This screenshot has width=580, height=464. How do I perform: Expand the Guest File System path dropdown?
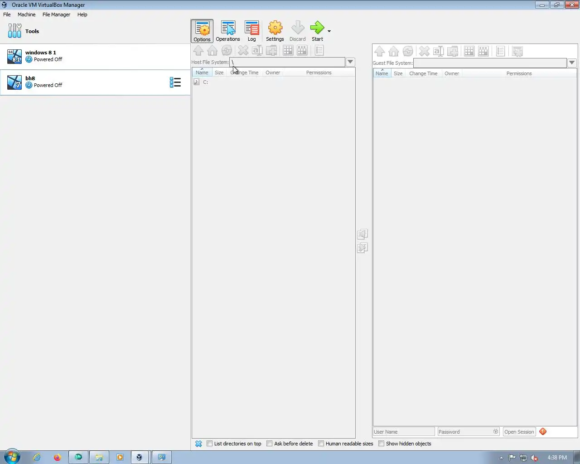(572, 63)
